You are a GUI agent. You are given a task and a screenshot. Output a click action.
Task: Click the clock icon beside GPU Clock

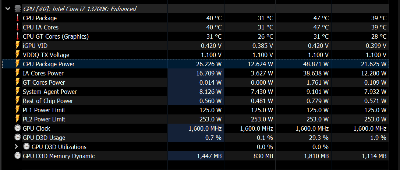17,128
